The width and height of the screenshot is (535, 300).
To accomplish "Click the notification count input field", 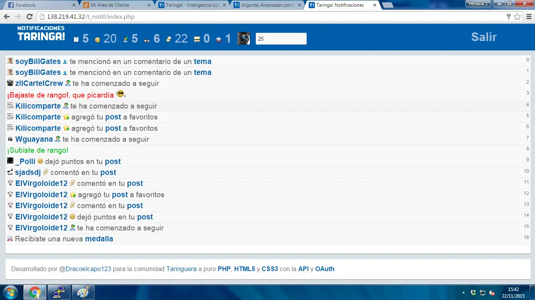I will coord(281,39).
